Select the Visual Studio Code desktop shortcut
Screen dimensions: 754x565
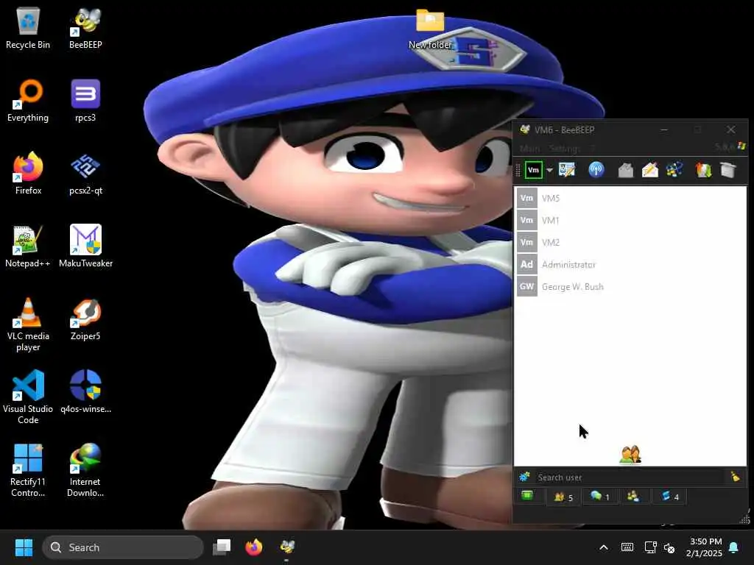point(28,397)
